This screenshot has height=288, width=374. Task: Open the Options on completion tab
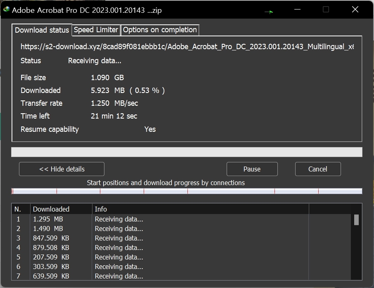coord(160,30)
